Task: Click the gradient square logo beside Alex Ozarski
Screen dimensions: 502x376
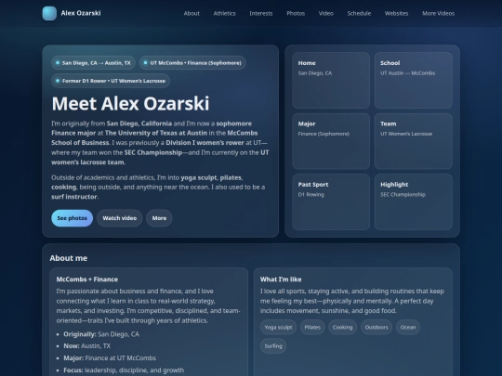Action: tap(49, 13)
